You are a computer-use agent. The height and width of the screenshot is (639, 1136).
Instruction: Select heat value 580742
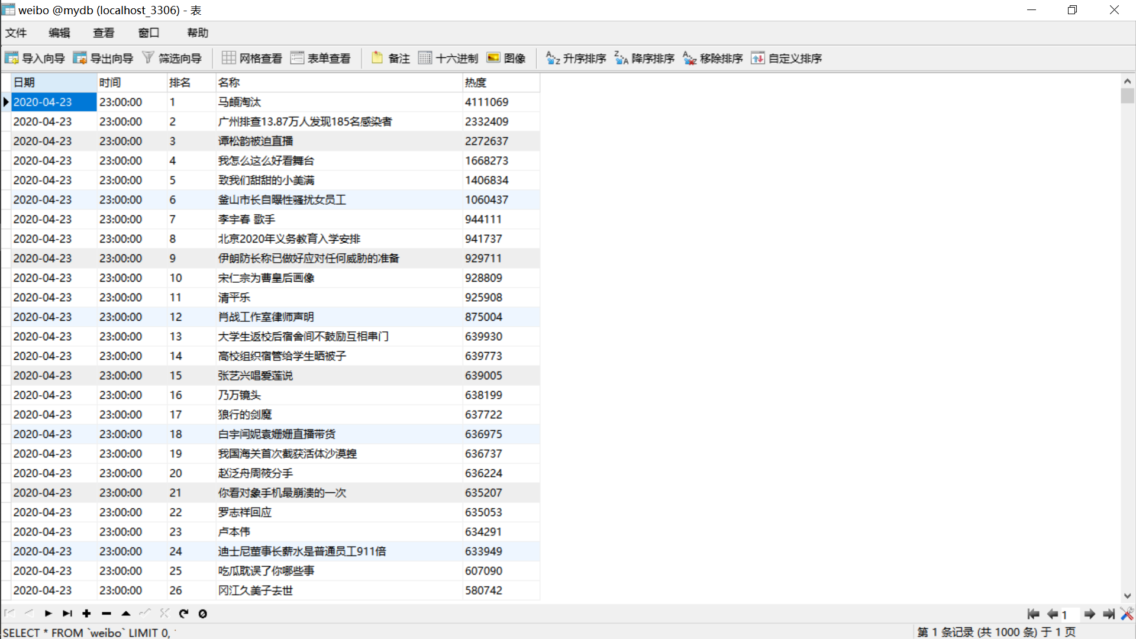click(501, 590)
